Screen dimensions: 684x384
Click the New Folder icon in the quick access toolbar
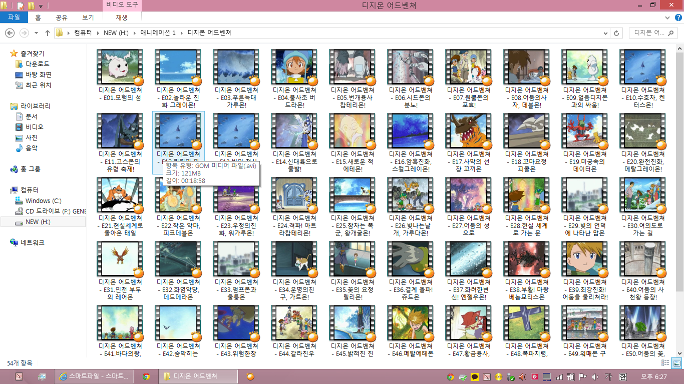point(31,5)
